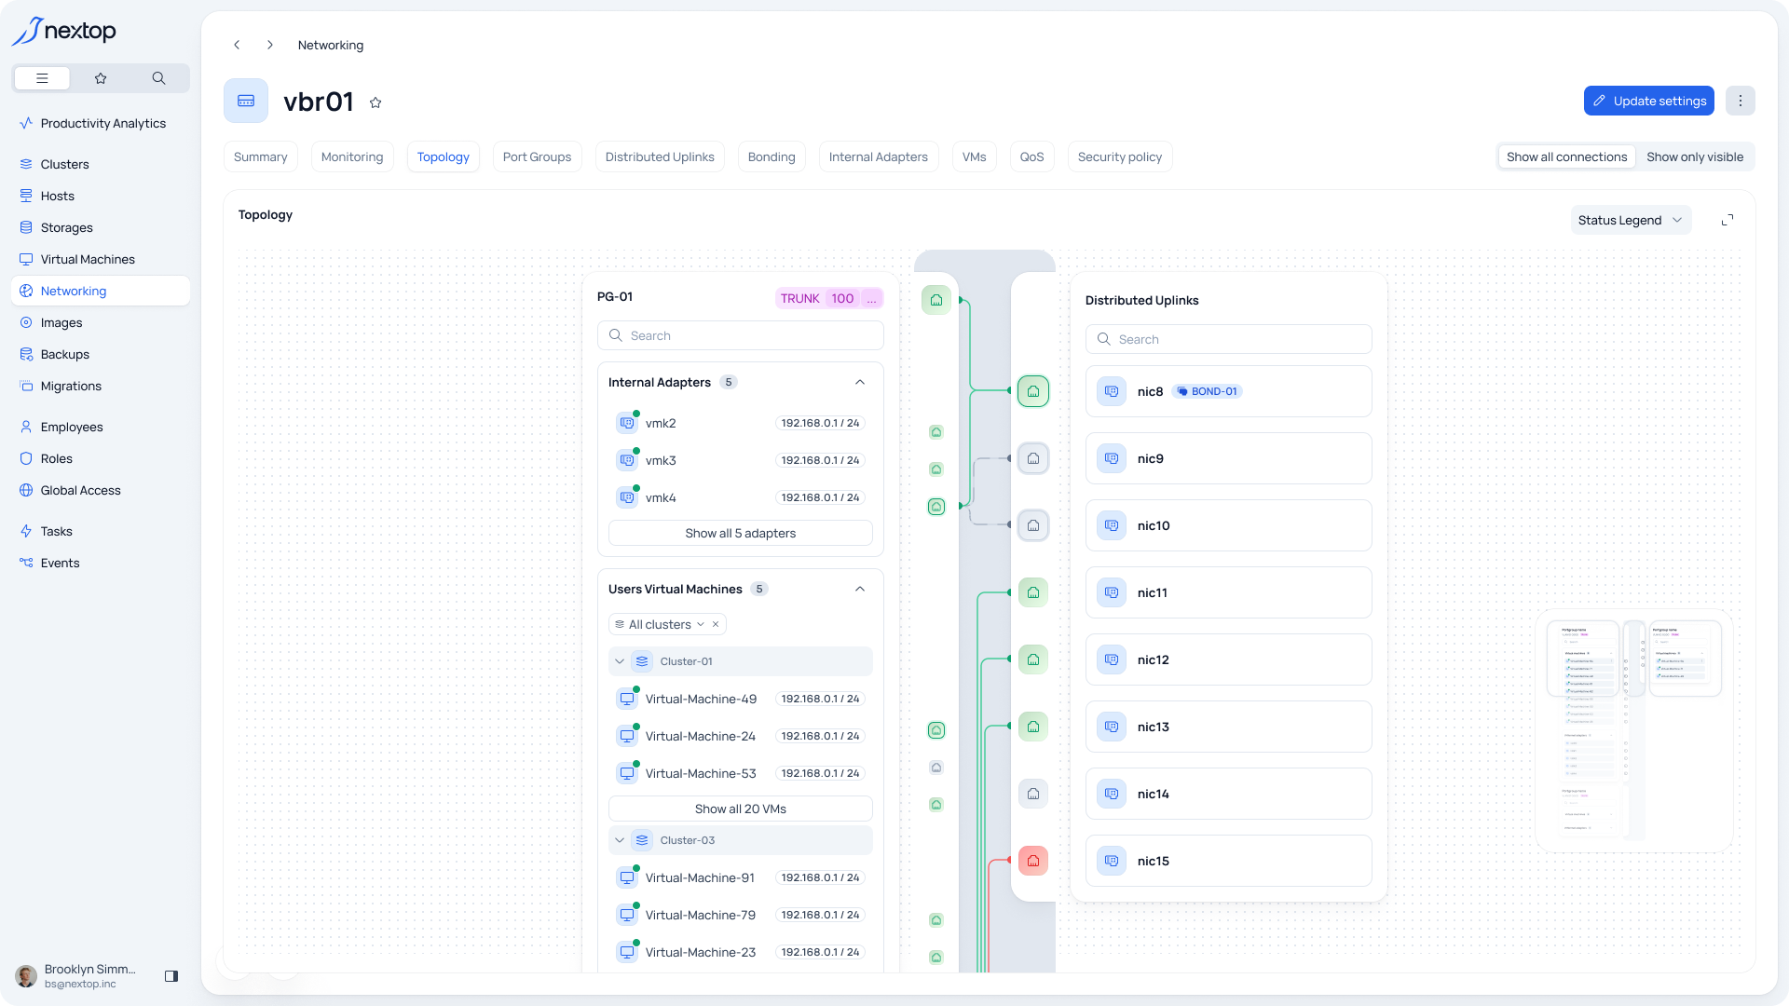This screenshot has width=1789, height=1006.
Task: Open the more options kebab menu
Action: [x=1740, y=101]
